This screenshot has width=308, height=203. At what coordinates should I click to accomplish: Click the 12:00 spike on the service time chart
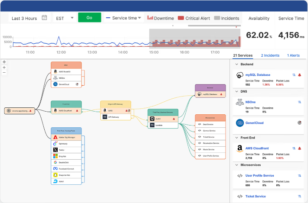tap(59, 37)
